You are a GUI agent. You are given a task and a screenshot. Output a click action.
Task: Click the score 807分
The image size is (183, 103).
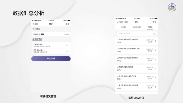[119, 70]
